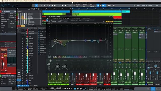Select the low-pass filter band button
The height and width of the screenshot is (91, 161).
pyautogui.click(x=85, y=57)
